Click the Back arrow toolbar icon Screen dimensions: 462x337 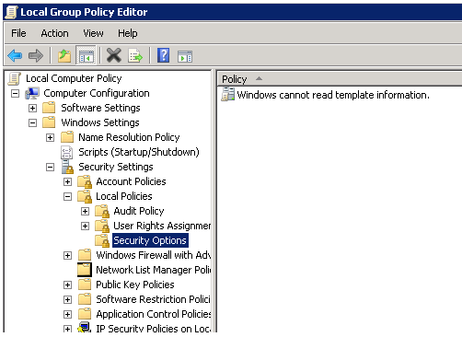pyautogui.click(x=15, y=56)
